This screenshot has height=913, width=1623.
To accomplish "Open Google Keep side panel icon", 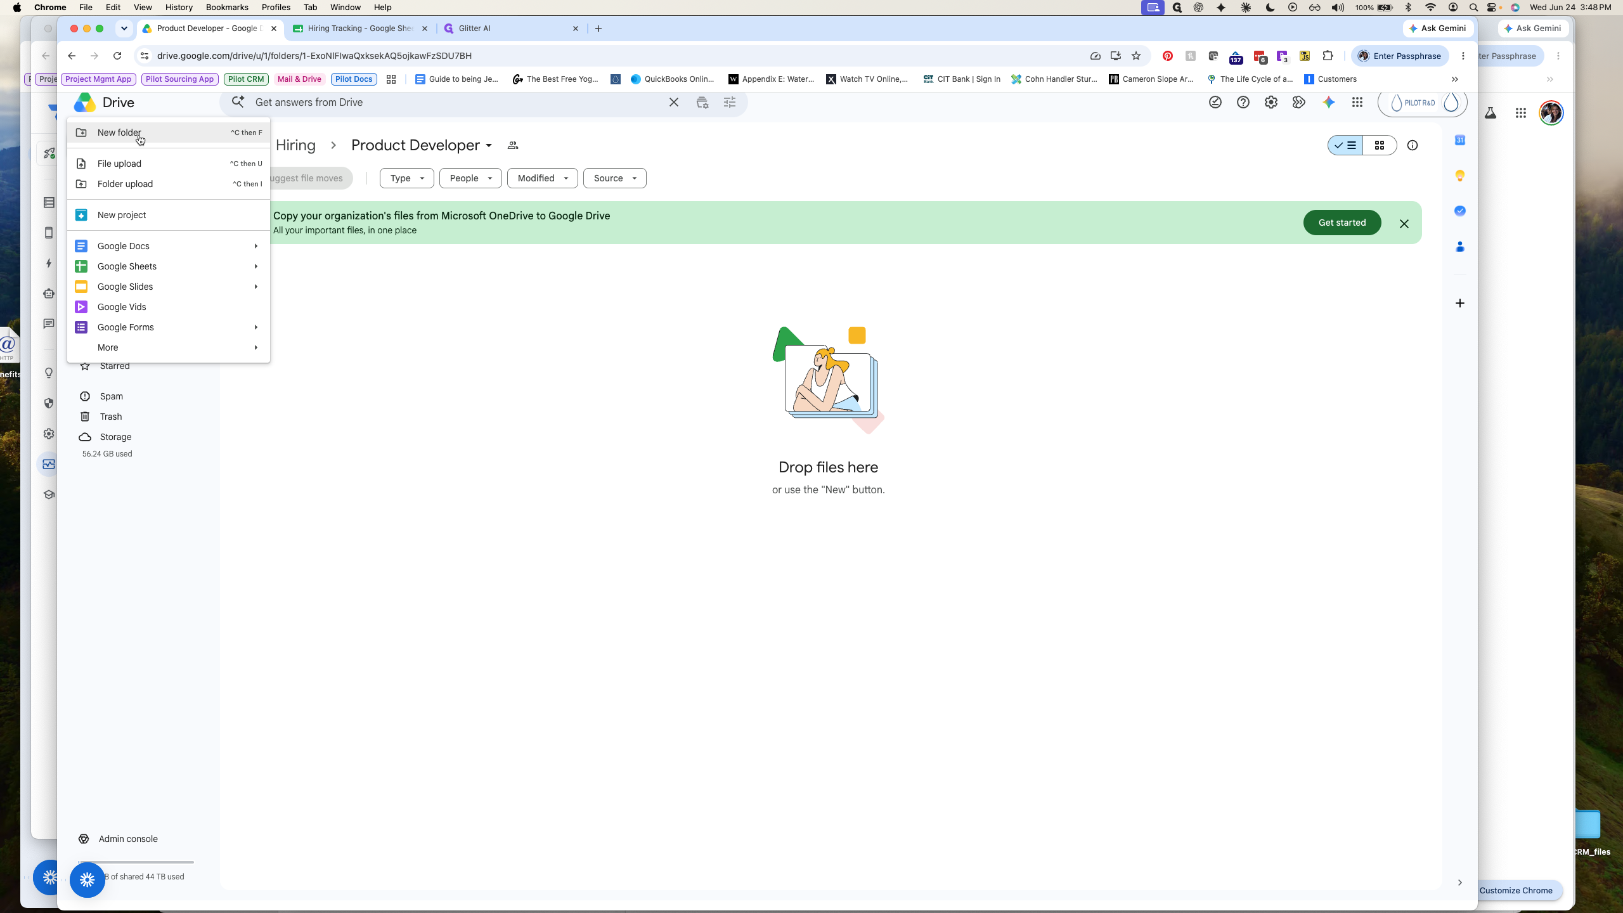I will (x=1459, y=176).
